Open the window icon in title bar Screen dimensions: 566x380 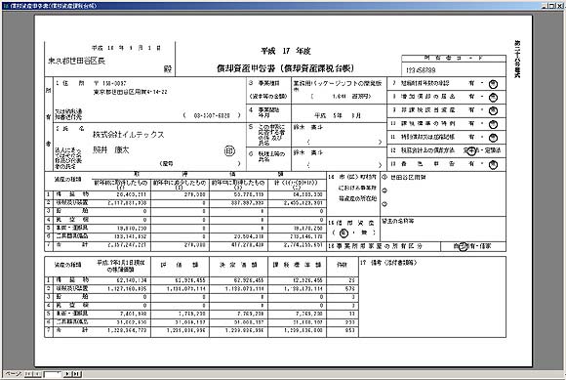pyautogui.click(x=5, y=6)
